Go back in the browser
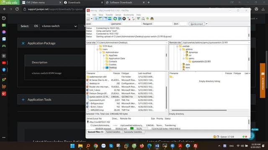Screen dimensions: 268x150 (x=5, y=9)
